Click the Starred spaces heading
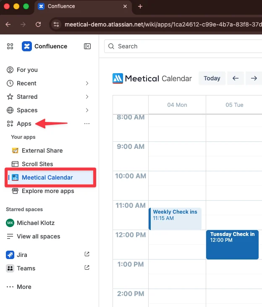The height and width of the screenshot is (307, 262). click(x=24, y=209)
